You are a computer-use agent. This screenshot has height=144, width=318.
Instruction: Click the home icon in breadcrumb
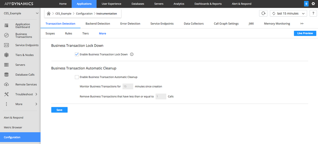[x=49, y=14]
